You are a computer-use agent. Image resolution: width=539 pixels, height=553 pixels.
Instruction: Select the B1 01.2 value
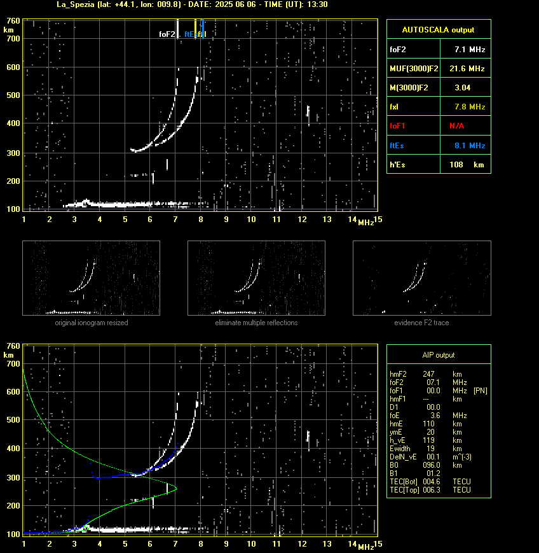(x=433, y=473)
